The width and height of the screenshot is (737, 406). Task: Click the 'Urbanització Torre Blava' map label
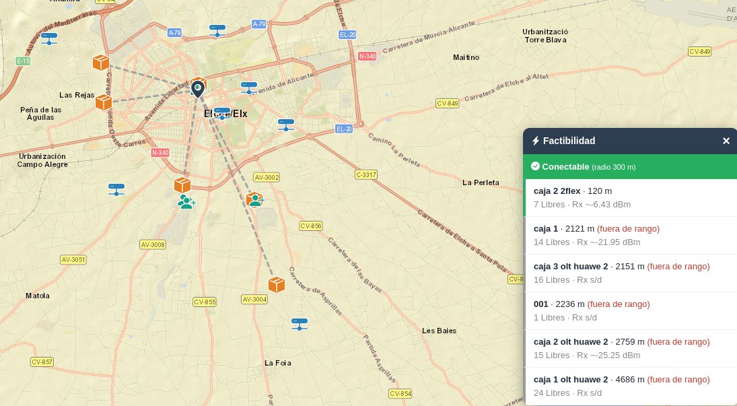(545, 36)
